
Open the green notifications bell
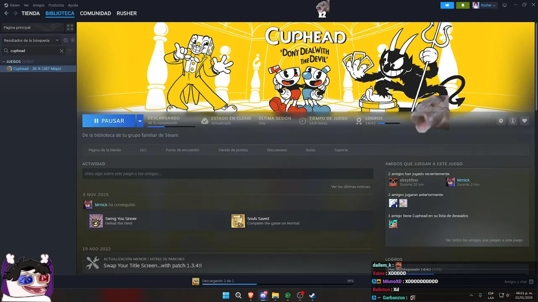[463, 5]
